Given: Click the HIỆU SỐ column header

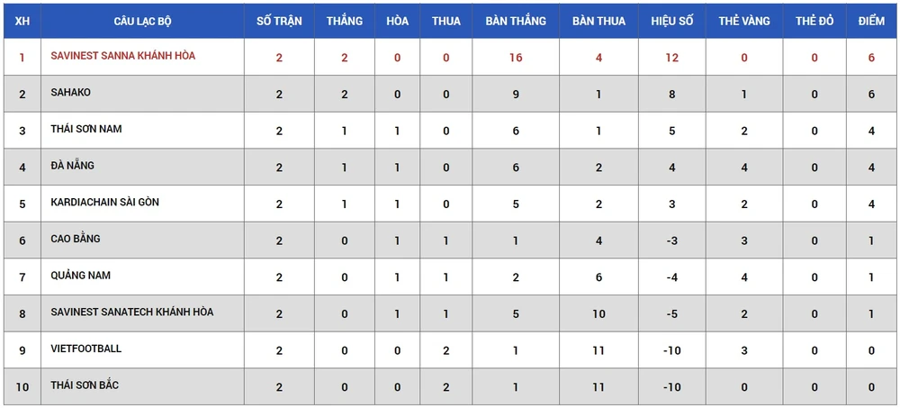Looking at the screenshot, I should 671,21.
